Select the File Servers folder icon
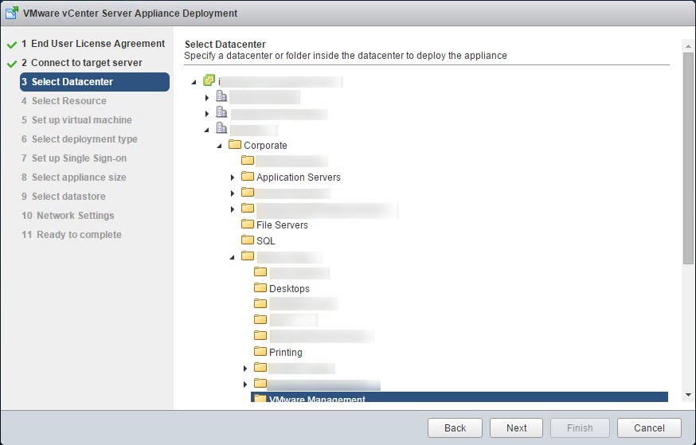The image size is (696, 445). point(247,224)
